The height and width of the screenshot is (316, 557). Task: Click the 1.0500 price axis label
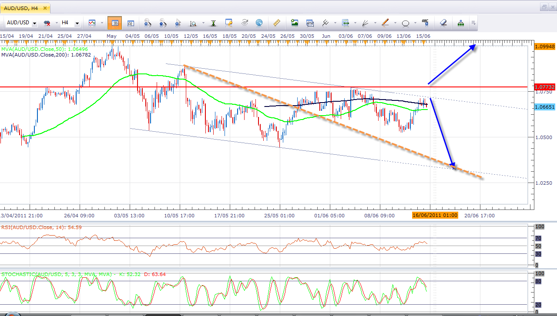(544, 137)
